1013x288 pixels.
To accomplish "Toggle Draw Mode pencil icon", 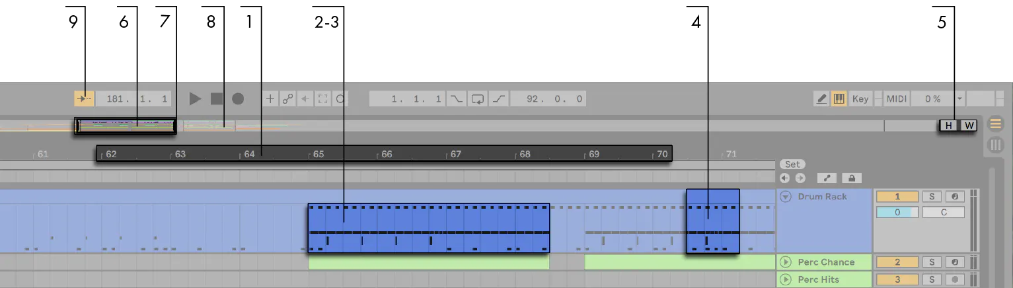I will tap(821, 99).
